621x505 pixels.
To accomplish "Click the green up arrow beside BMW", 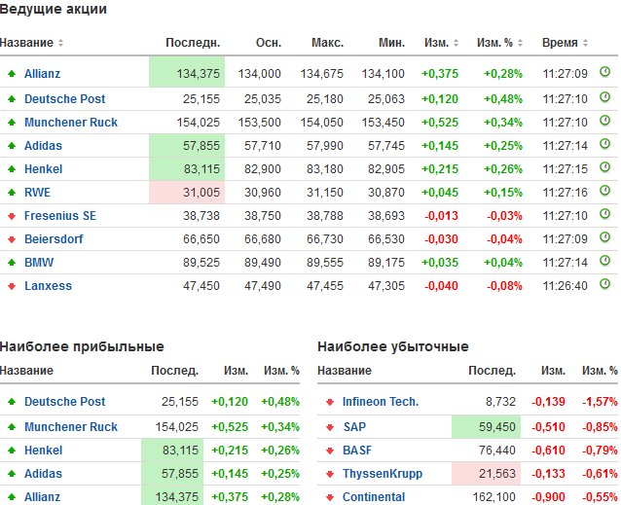I will pos(11,263).
